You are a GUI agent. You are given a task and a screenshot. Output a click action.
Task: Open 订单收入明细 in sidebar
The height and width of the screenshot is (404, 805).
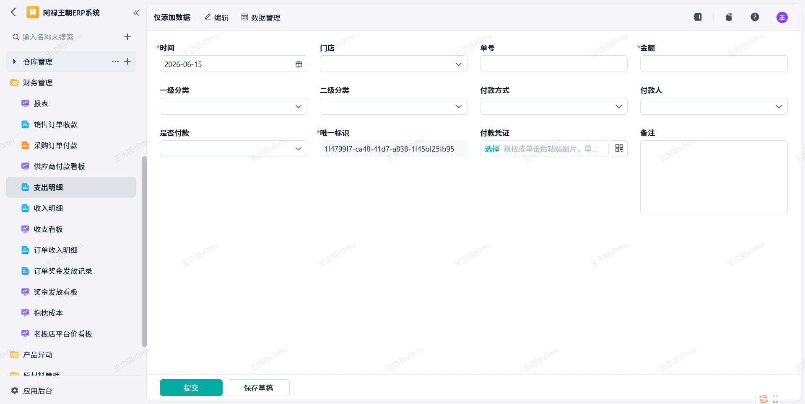71,250
